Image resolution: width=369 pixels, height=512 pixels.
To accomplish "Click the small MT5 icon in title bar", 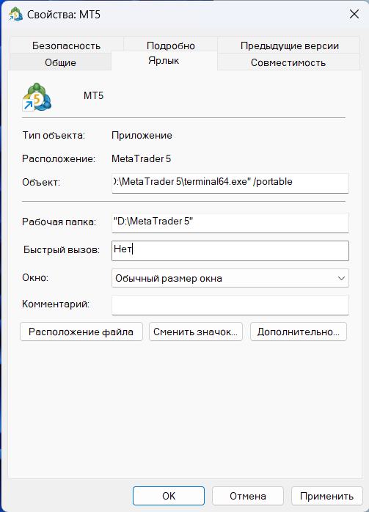I will [x=15, y=15].
